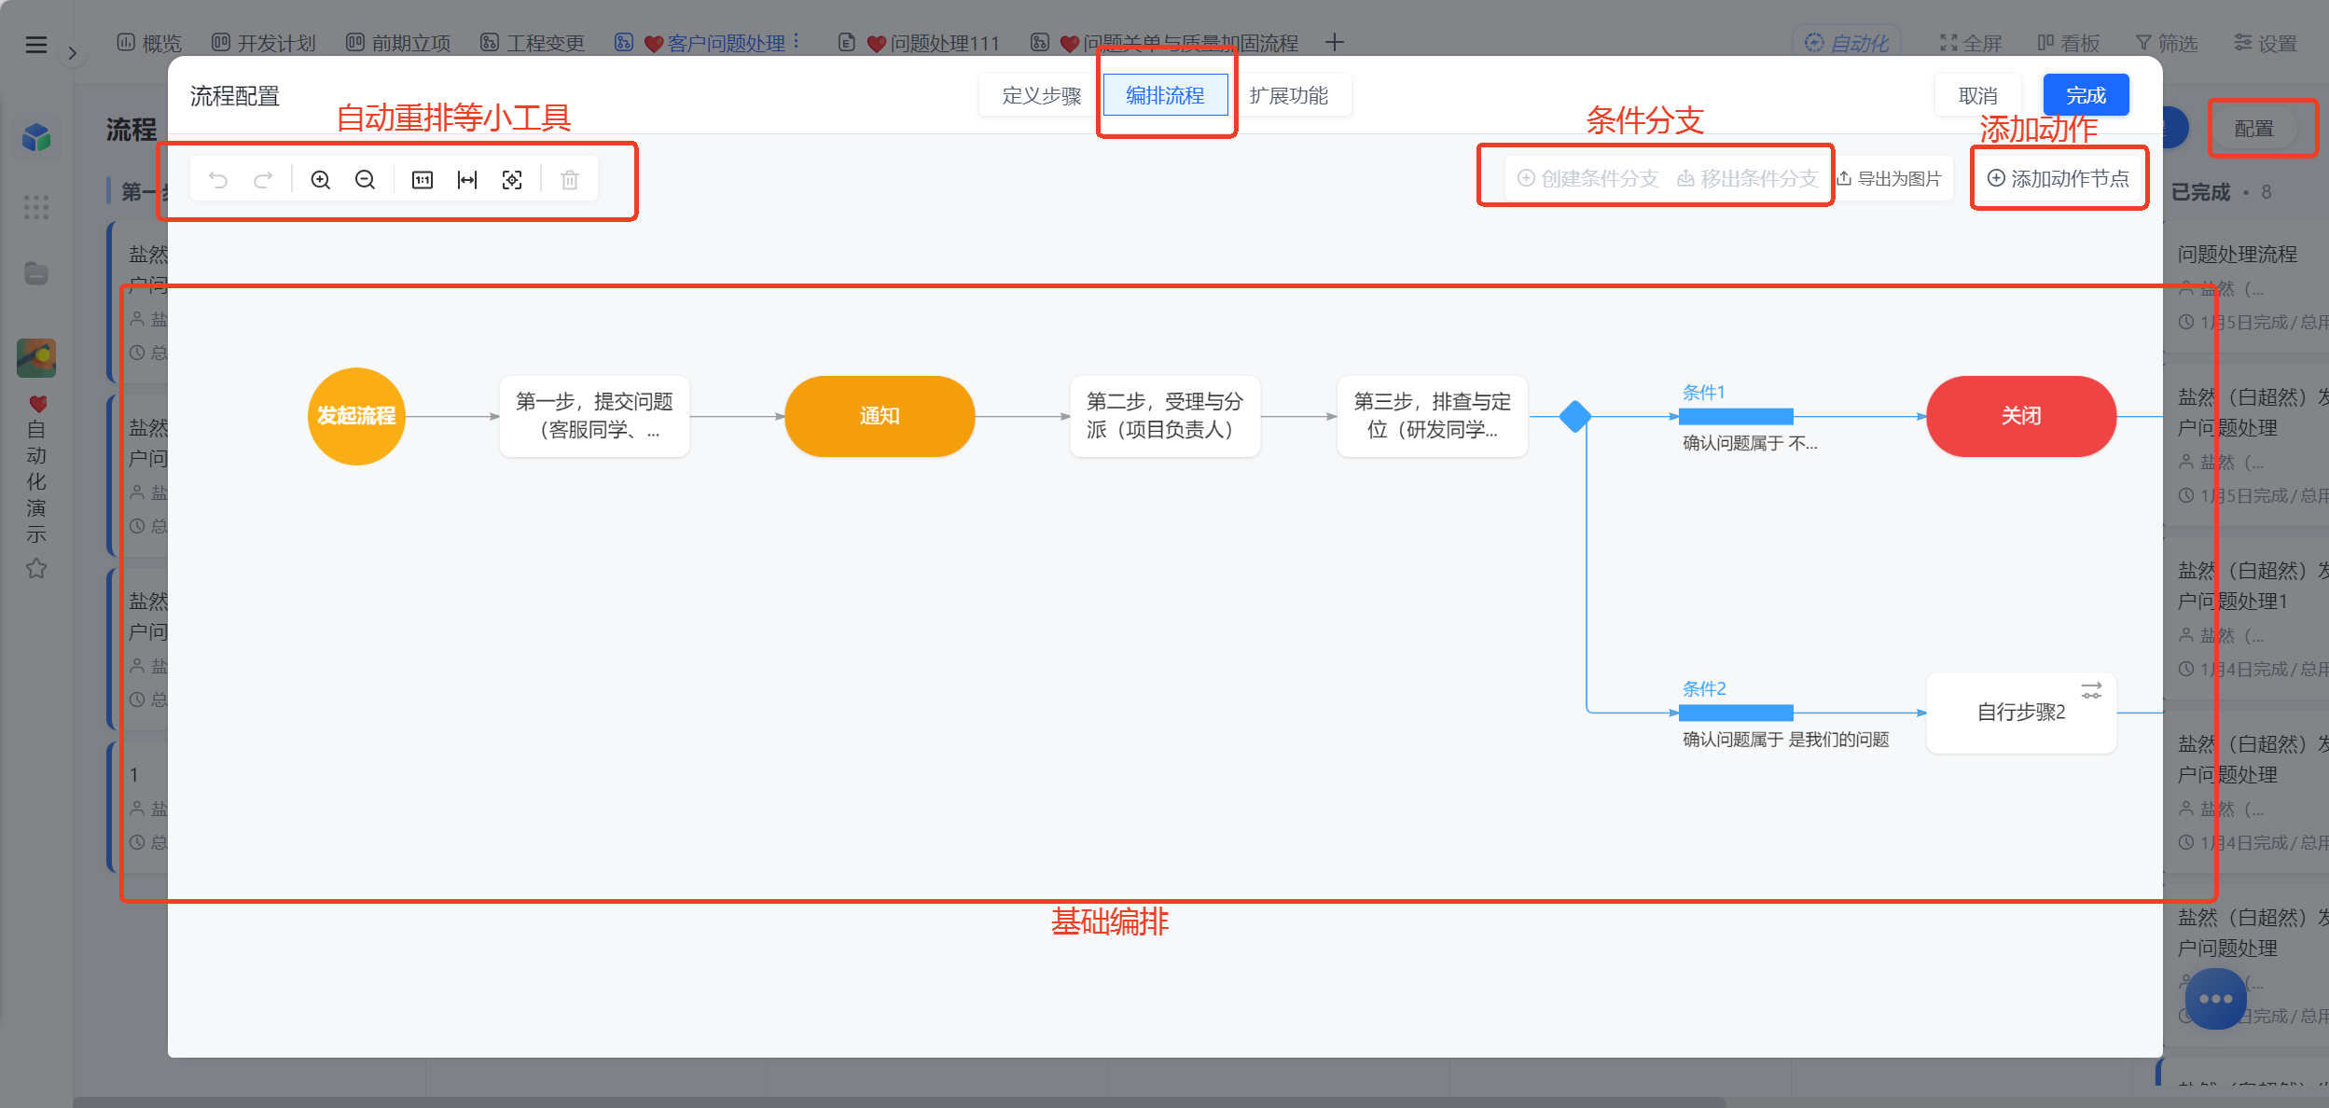Redo the flow edit
The width and height of the screenshot is (2329, 1108).
263,180
